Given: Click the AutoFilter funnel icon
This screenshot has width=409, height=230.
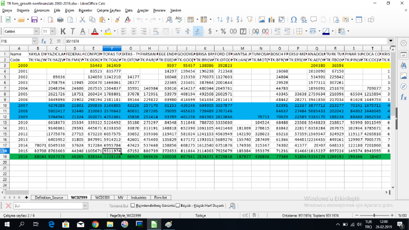Looking at the screenshot, I should [x=250, y=20].
